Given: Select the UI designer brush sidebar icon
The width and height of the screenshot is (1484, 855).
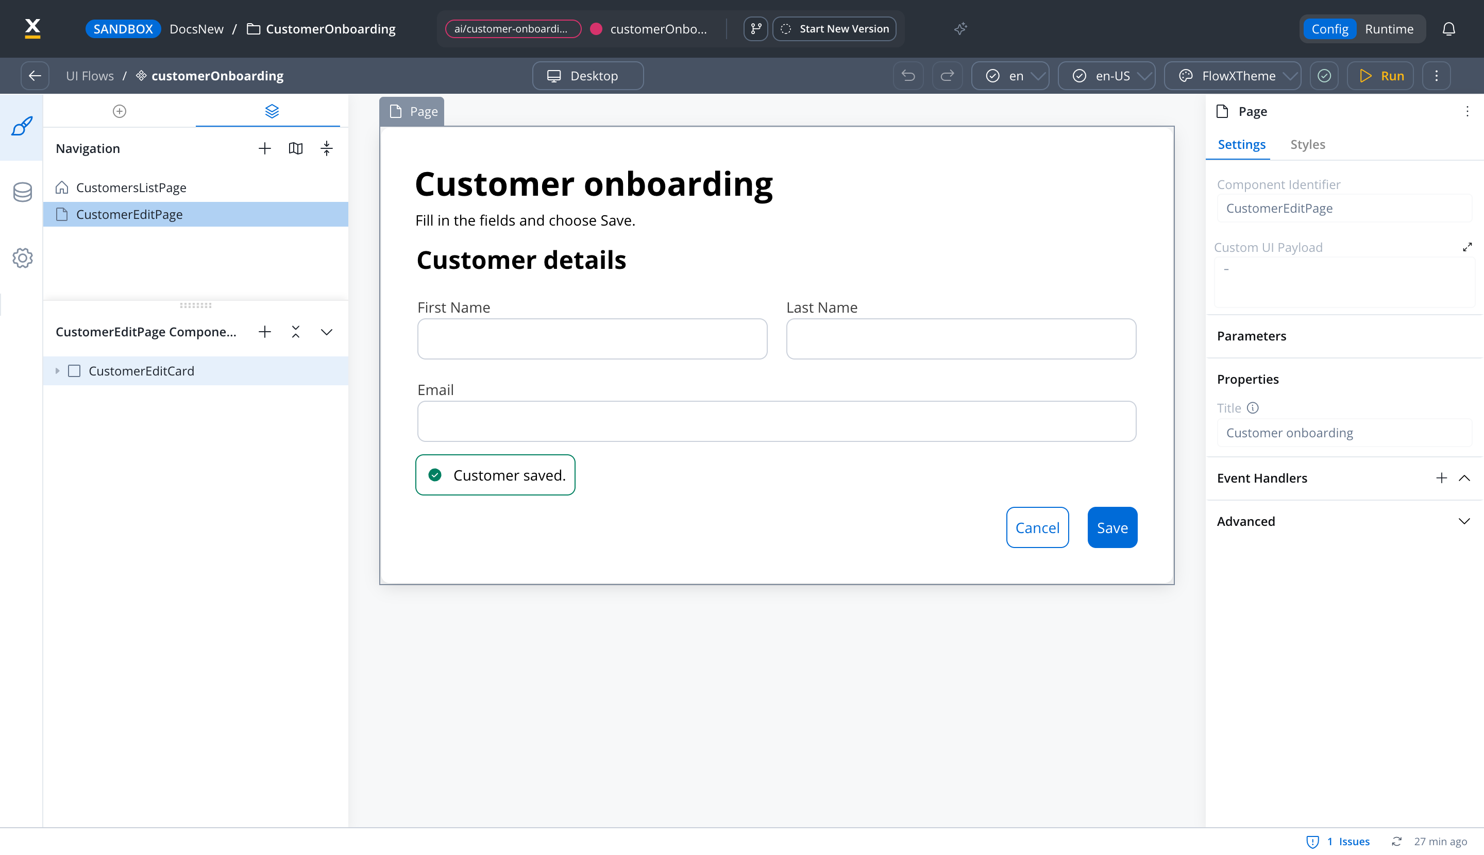Looking at the screenshot, I should [22, 126].
